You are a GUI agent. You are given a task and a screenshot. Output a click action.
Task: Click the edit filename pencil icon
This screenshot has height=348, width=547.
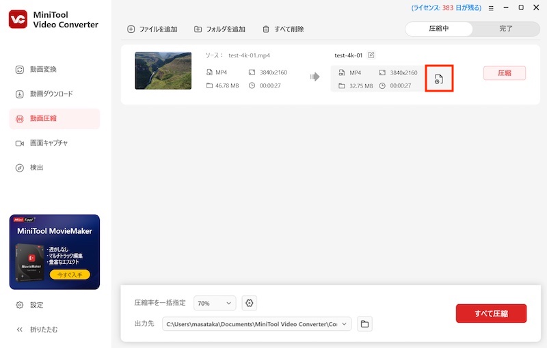pos(371,55)
